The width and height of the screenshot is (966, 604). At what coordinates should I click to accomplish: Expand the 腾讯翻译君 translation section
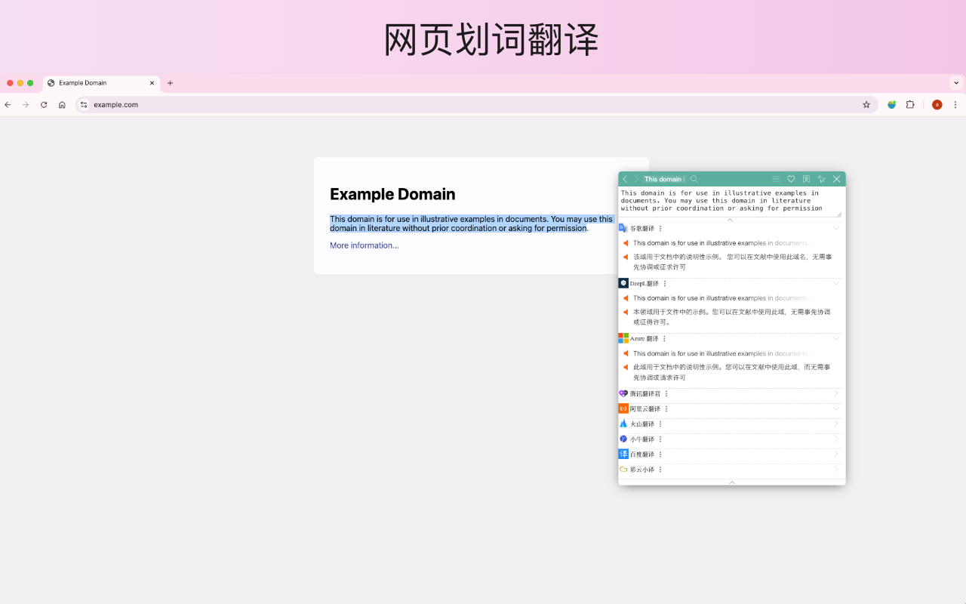pyautogui.click(x=836, y=393)
